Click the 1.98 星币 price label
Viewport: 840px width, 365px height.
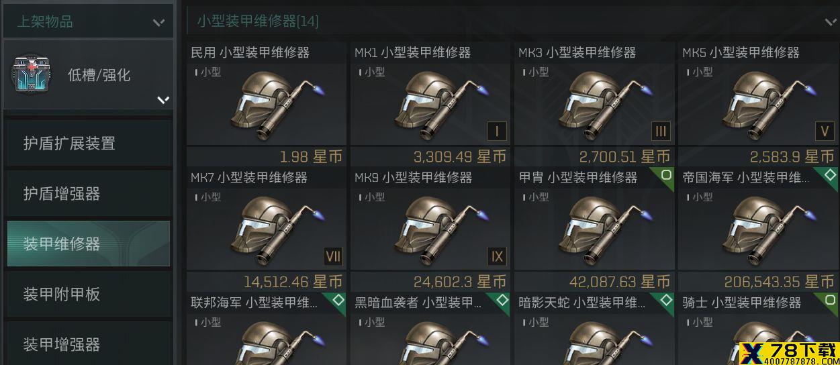point(311,156)
